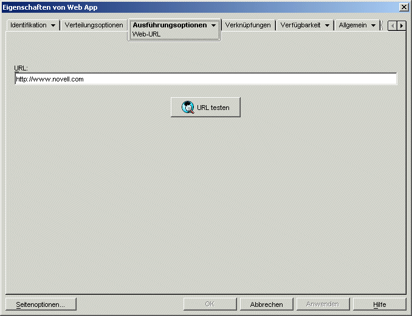Click the Anwenden button
Image resolution: width=412 pixels, height=316 pixels.
click(x=322, y=304)
